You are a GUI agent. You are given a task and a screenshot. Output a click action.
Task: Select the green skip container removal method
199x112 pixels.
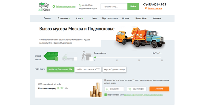tap(51, 56)
